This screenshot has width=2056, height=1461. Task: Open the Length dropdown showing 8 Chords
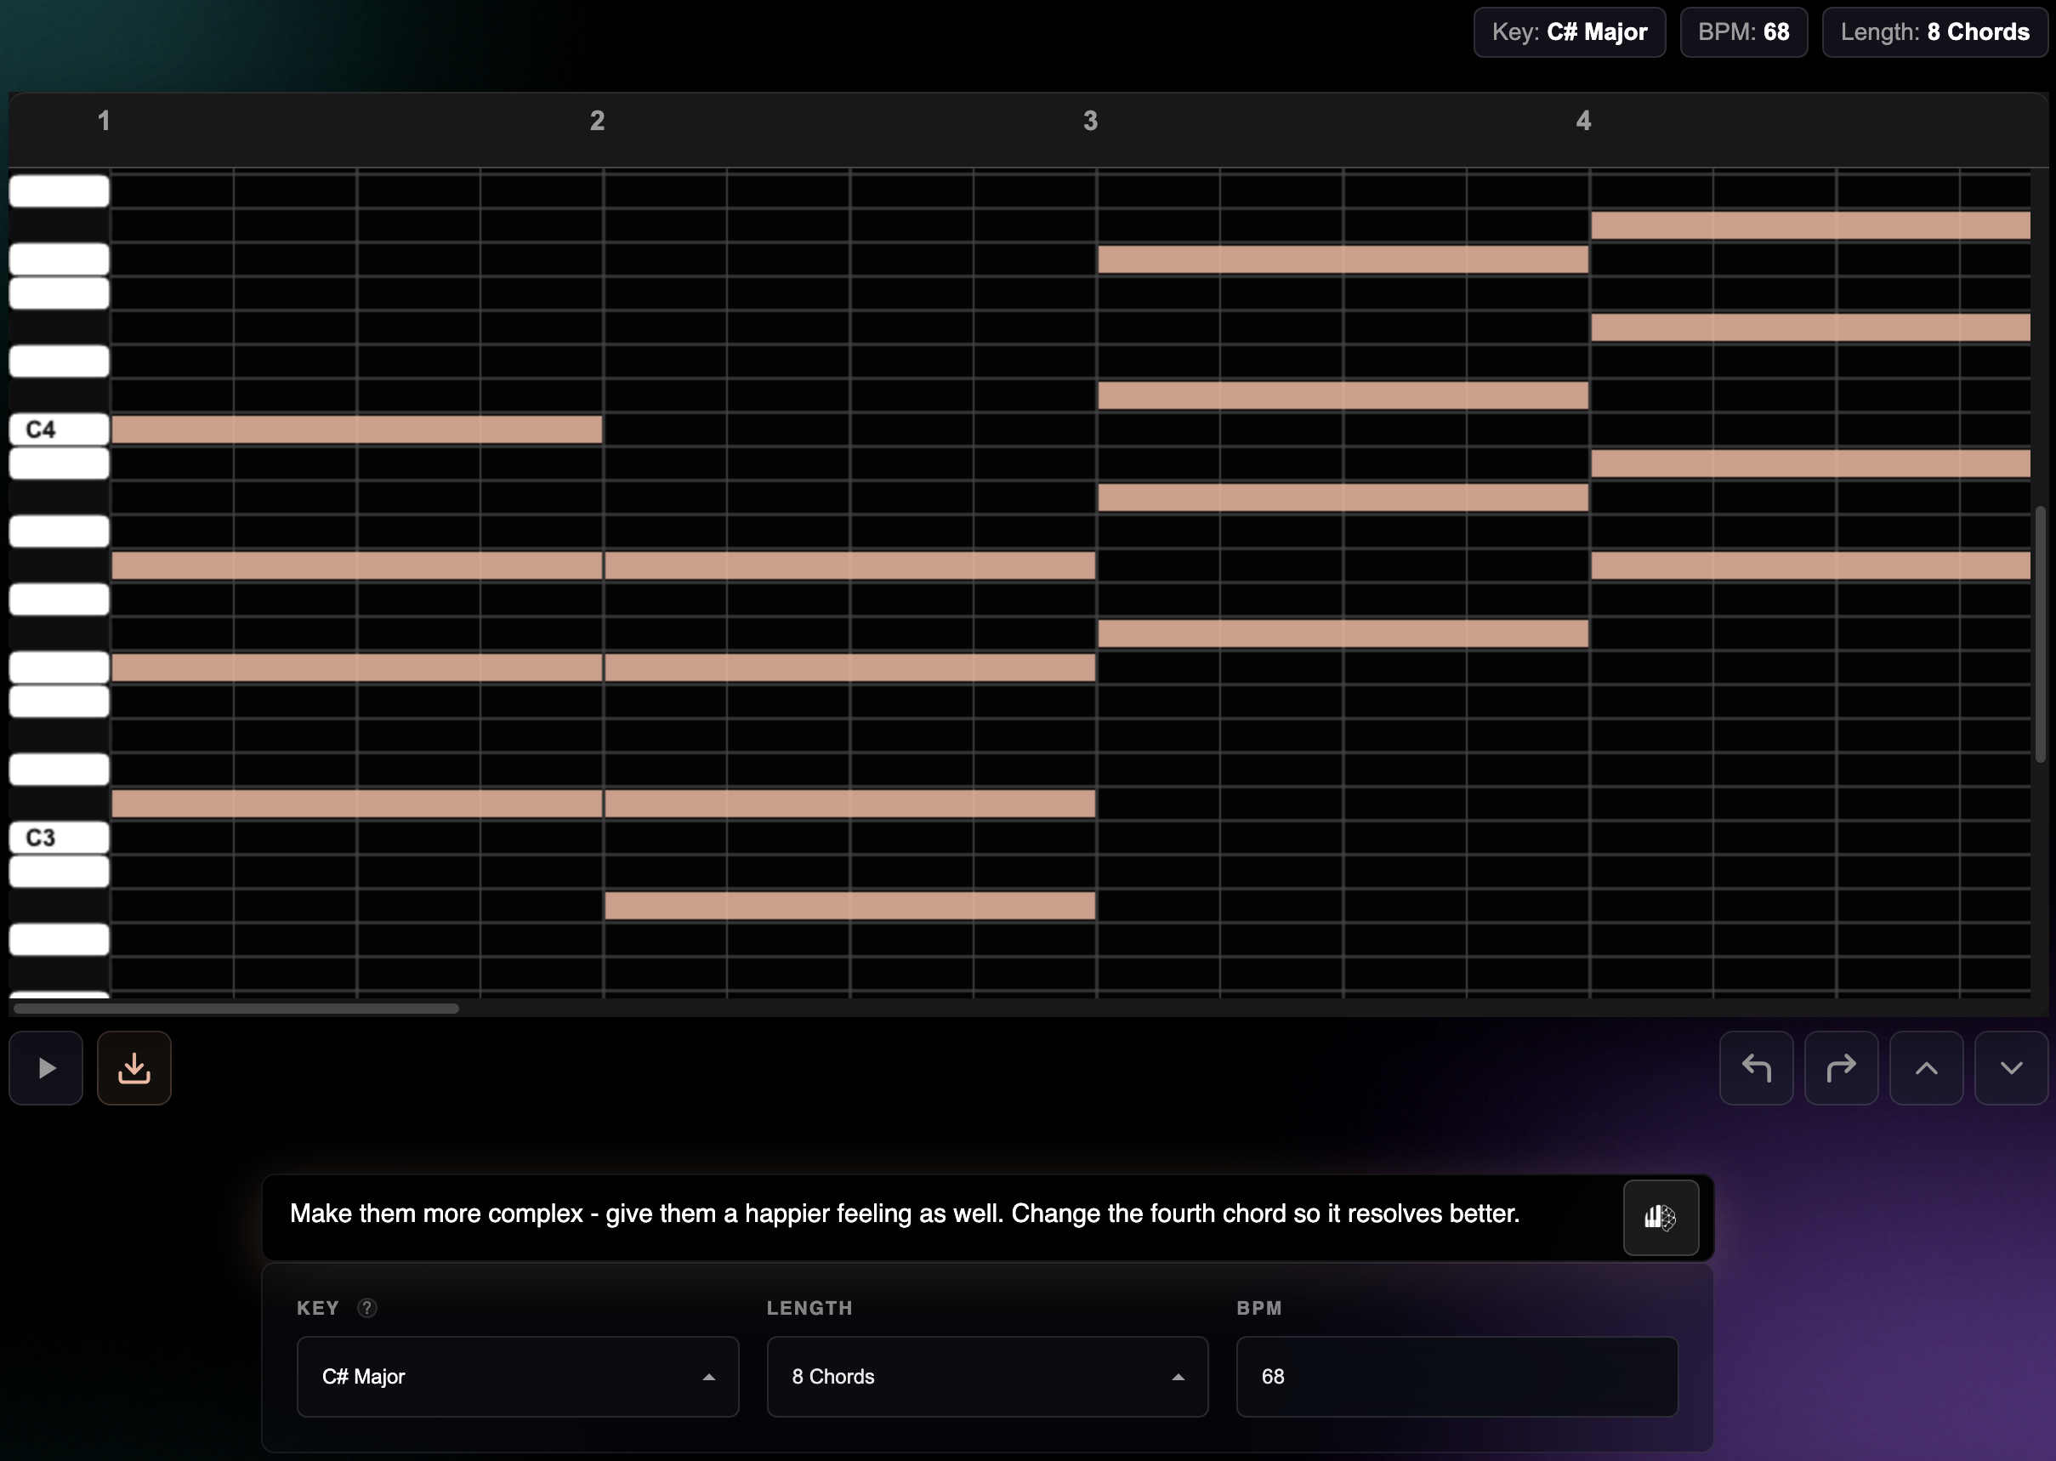pyautogui.click(x=986, y=1377)
